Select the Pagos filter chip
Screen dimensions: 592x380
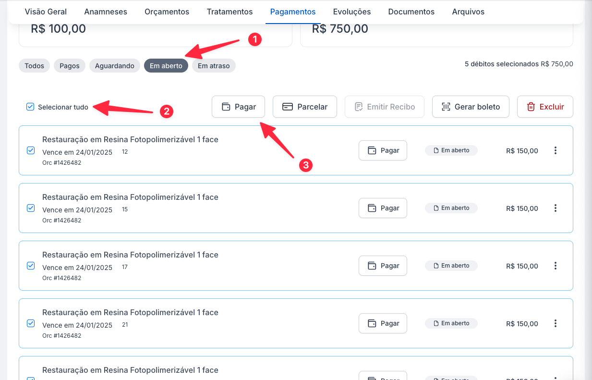pos(70,66)
